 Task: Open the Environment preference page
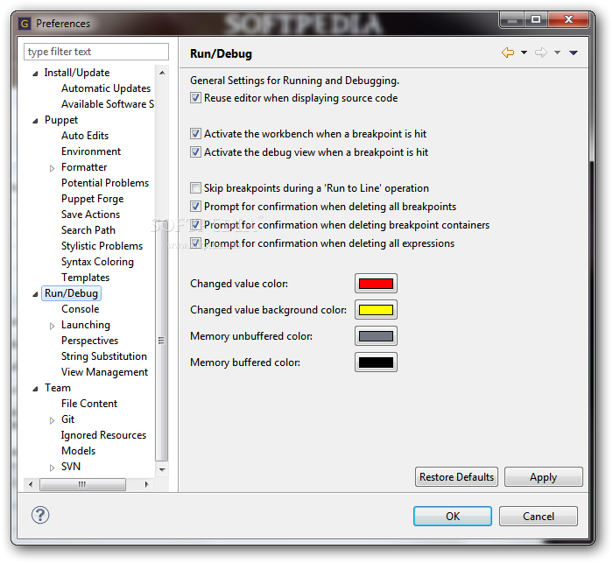(91, 151)
